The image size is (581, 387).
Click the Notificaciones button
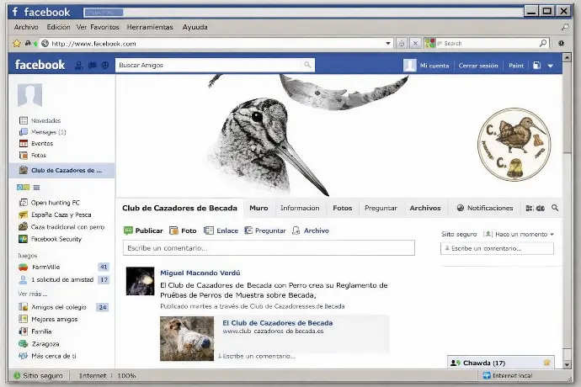click(x=485, y=208)
